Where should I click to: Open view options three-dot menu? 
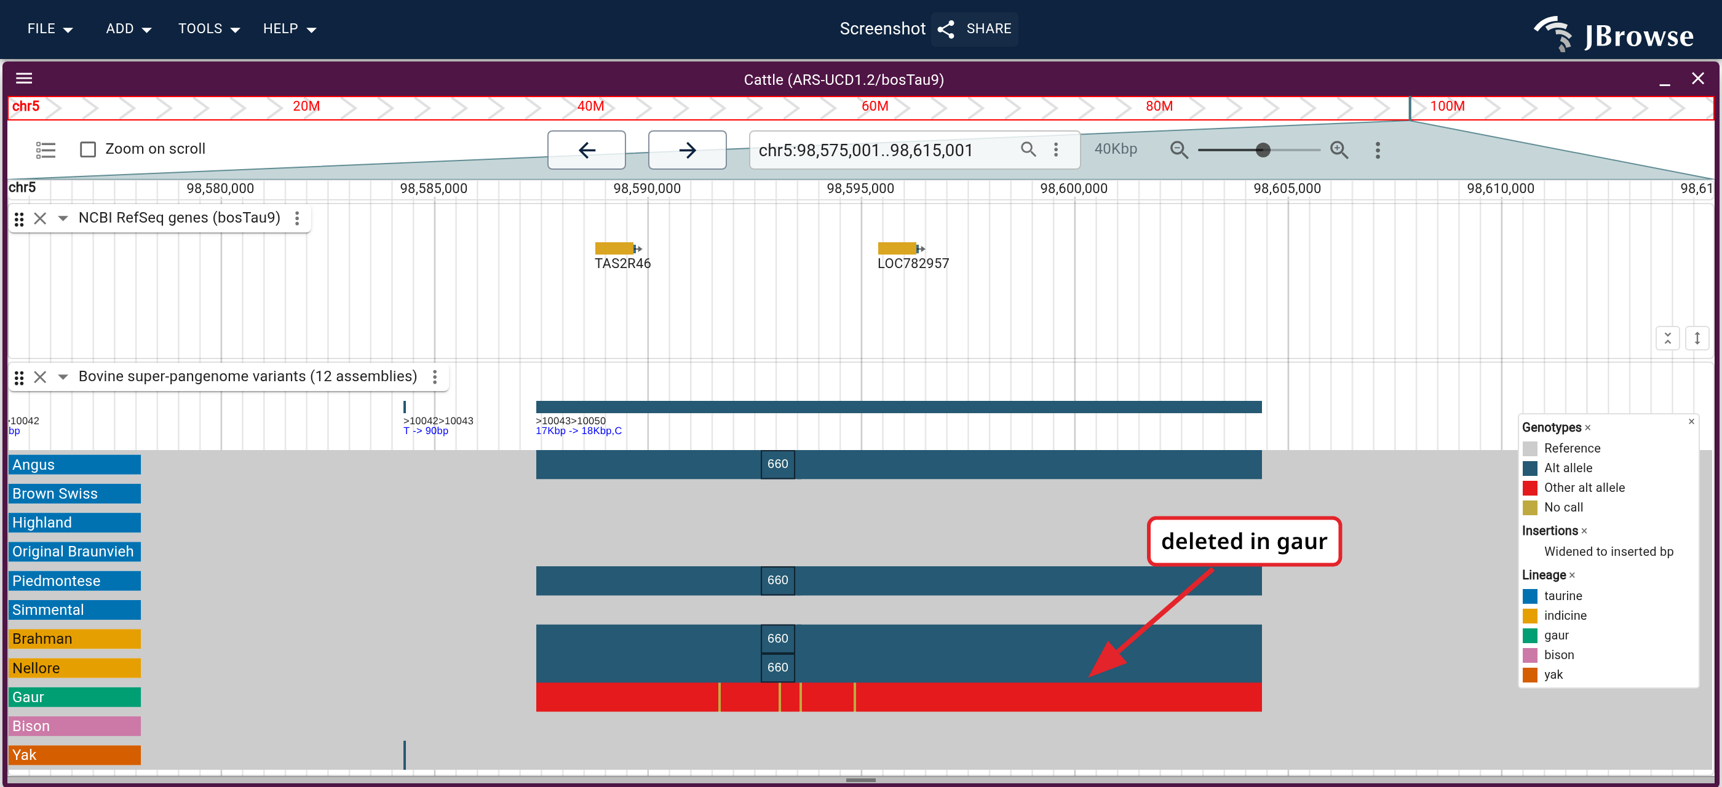coord(1378,149)
